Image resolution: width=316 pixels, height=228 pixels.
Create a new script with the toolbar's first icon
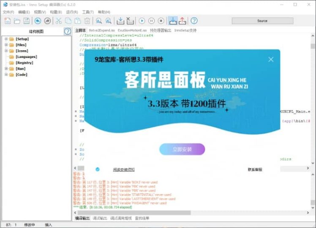point(8,21)
